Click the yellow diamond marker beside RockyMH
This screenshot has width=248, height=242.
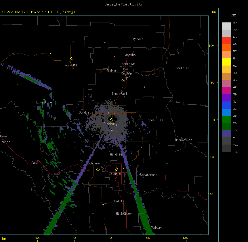coord(72,59)
